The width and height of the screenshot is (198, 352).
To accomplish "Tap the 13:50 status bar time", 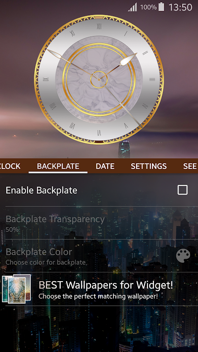I will click(180, 7).
